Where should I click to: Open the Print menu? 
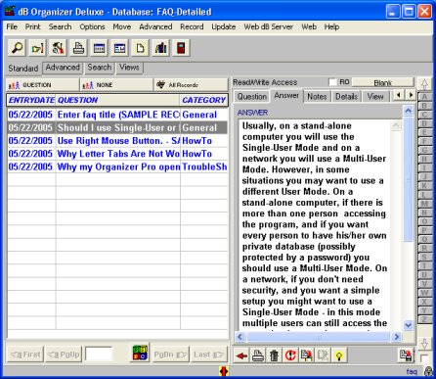[33, 26]
